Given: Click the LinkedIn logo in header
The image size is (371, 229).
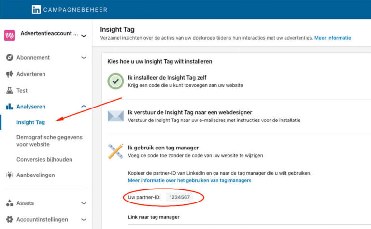Looking at the screenshot, I should pyautogui.click(x=36, y=10).
